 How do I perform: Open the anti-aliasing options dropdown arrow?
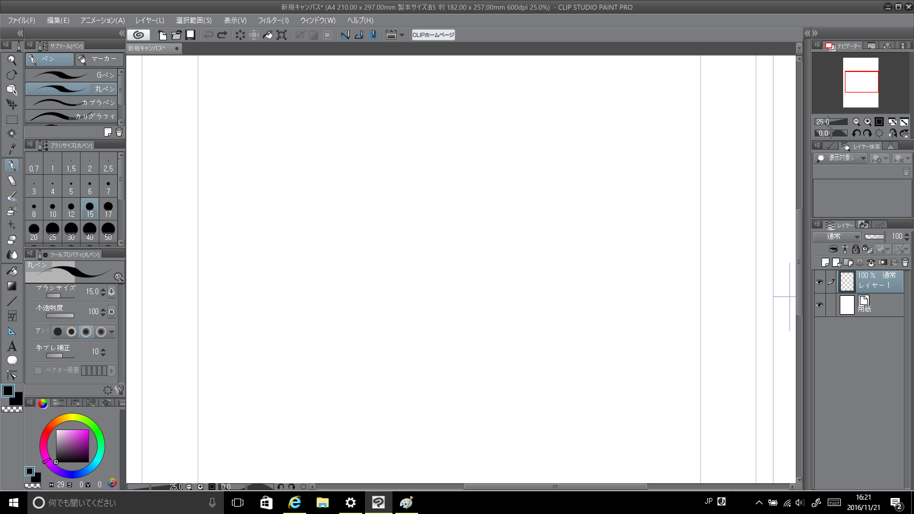(x=111, y=332)
